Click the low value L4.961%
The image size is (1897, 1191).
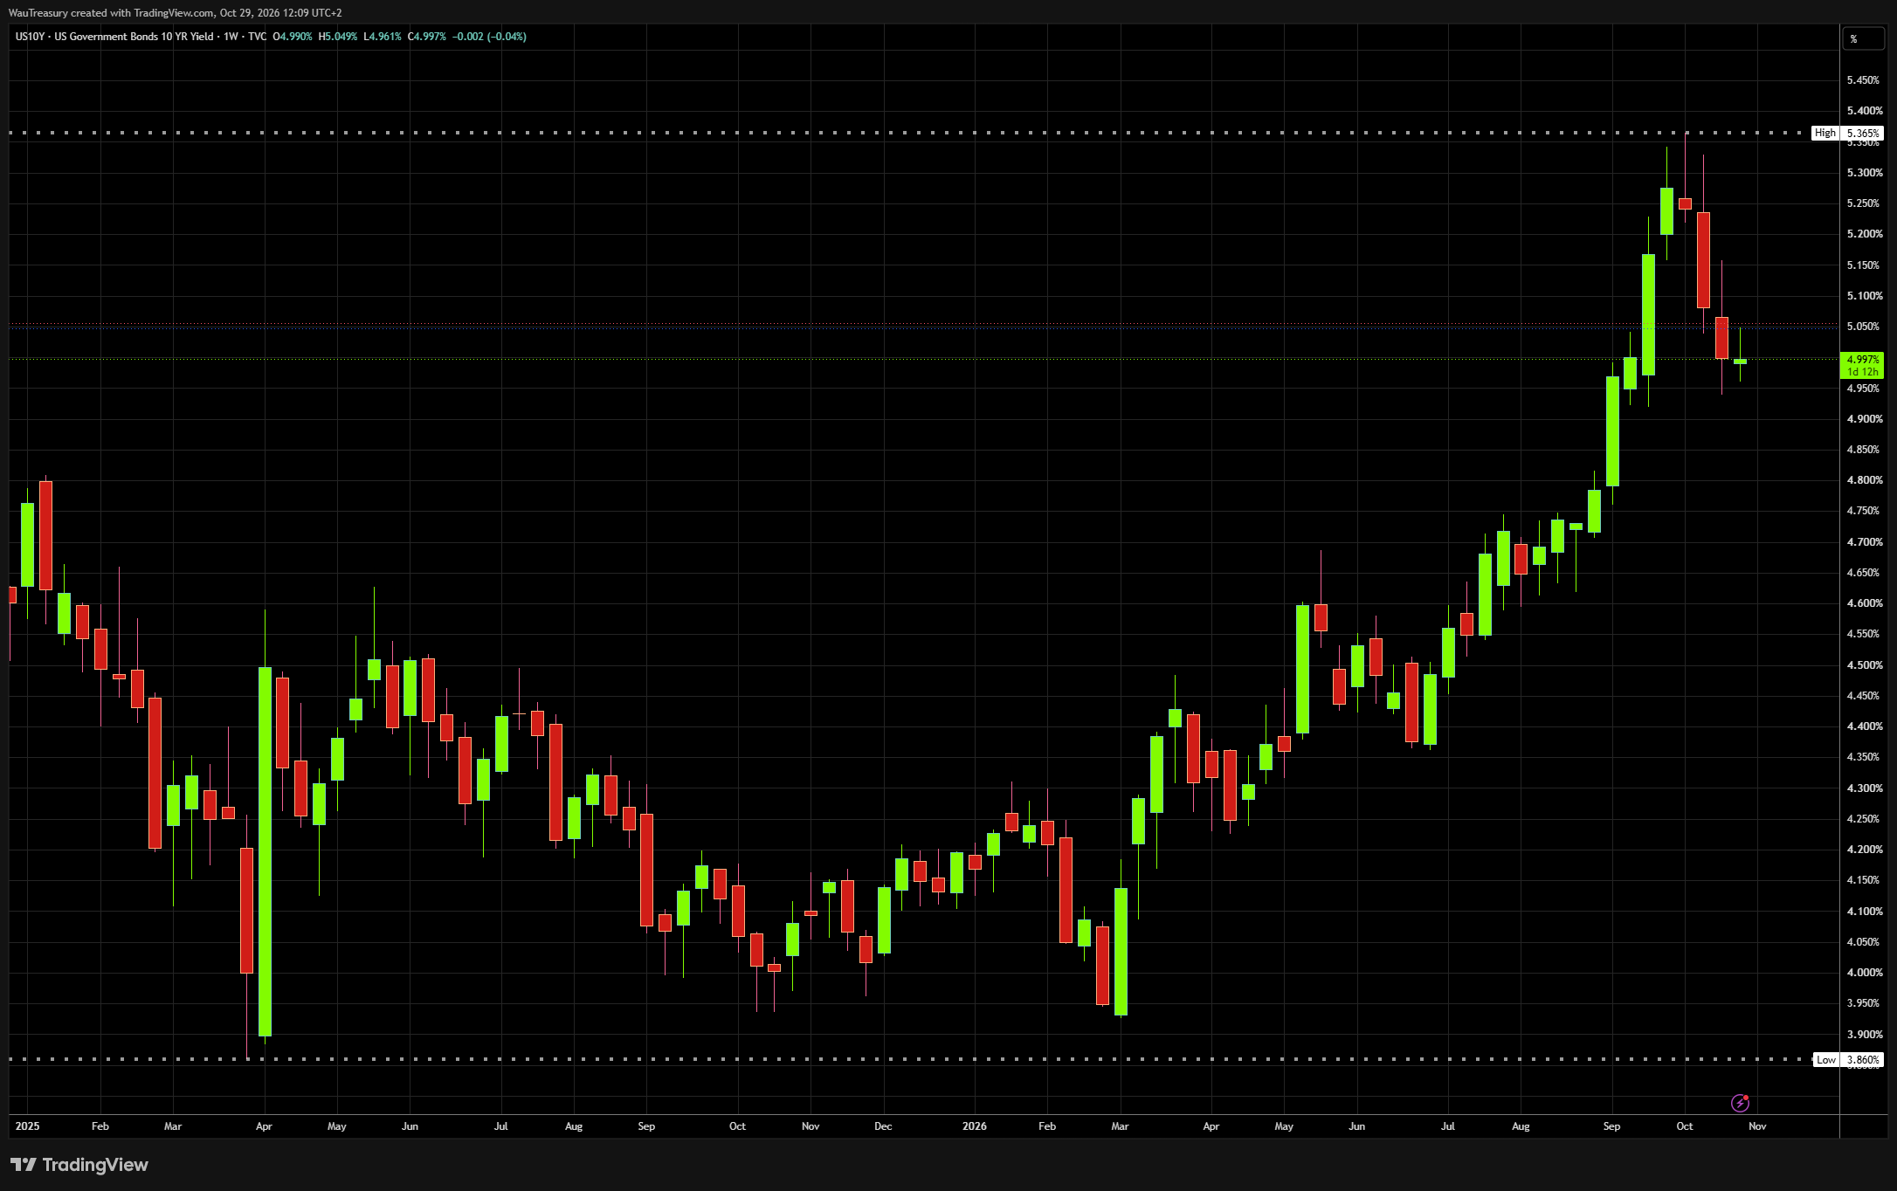pos(383,37)
